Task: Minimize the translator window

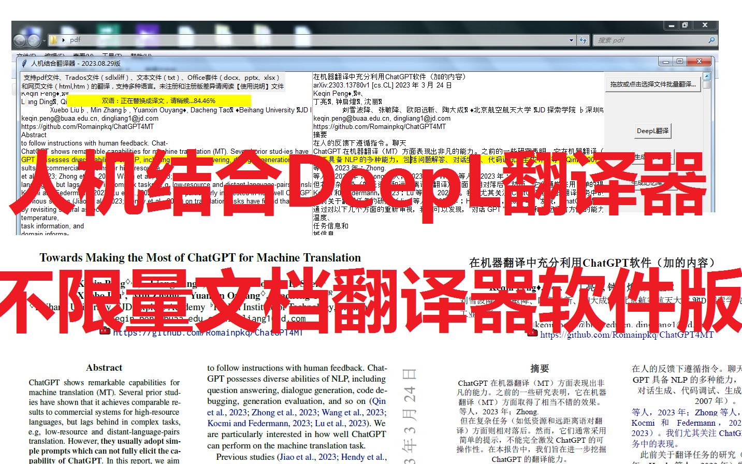Action: click(666, 61)
